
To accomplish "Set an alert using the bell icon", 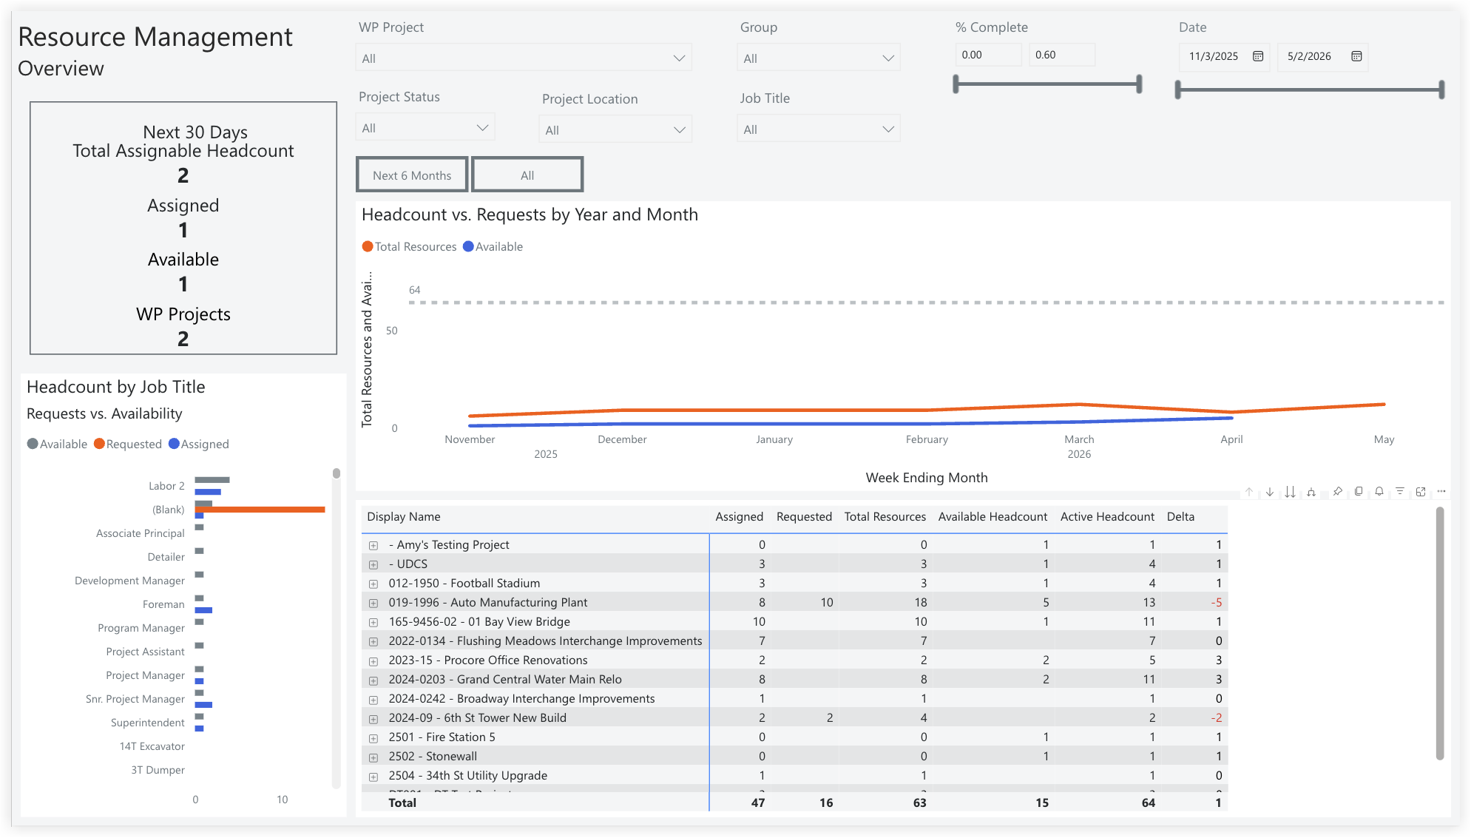I will [1379, 492].
